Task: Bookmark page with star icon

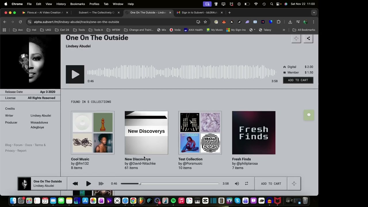Action: point(205,22)
